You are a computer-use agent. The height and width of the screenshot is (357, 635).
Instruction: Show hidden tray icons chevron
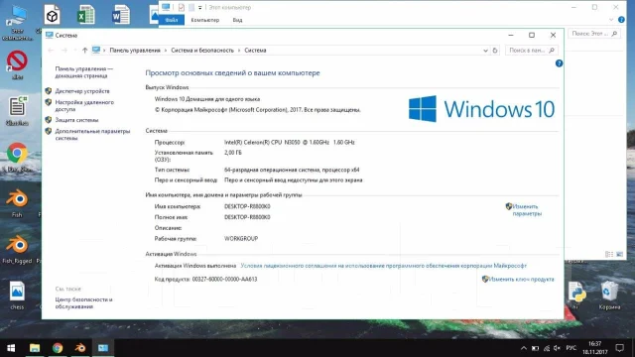tap(523, 348)
